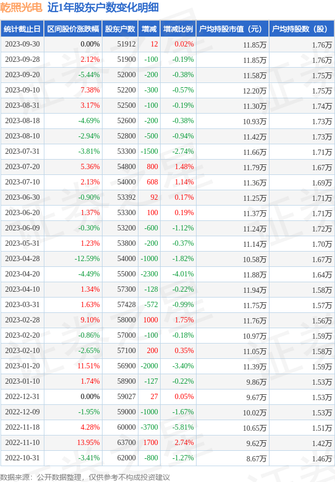Click the 数据来源 disclaimer footer text
The image size is (335, 482).
[85, 477]
